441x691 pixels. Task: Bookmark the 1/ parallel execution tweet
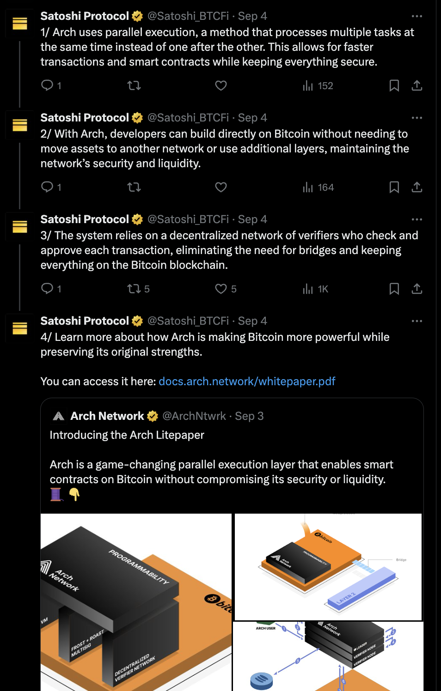pyautogui.click(x=394, y=85)
